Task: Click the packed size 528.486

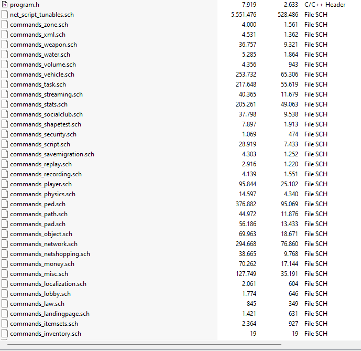Action: pyautogui.click(x=288, y=15)
